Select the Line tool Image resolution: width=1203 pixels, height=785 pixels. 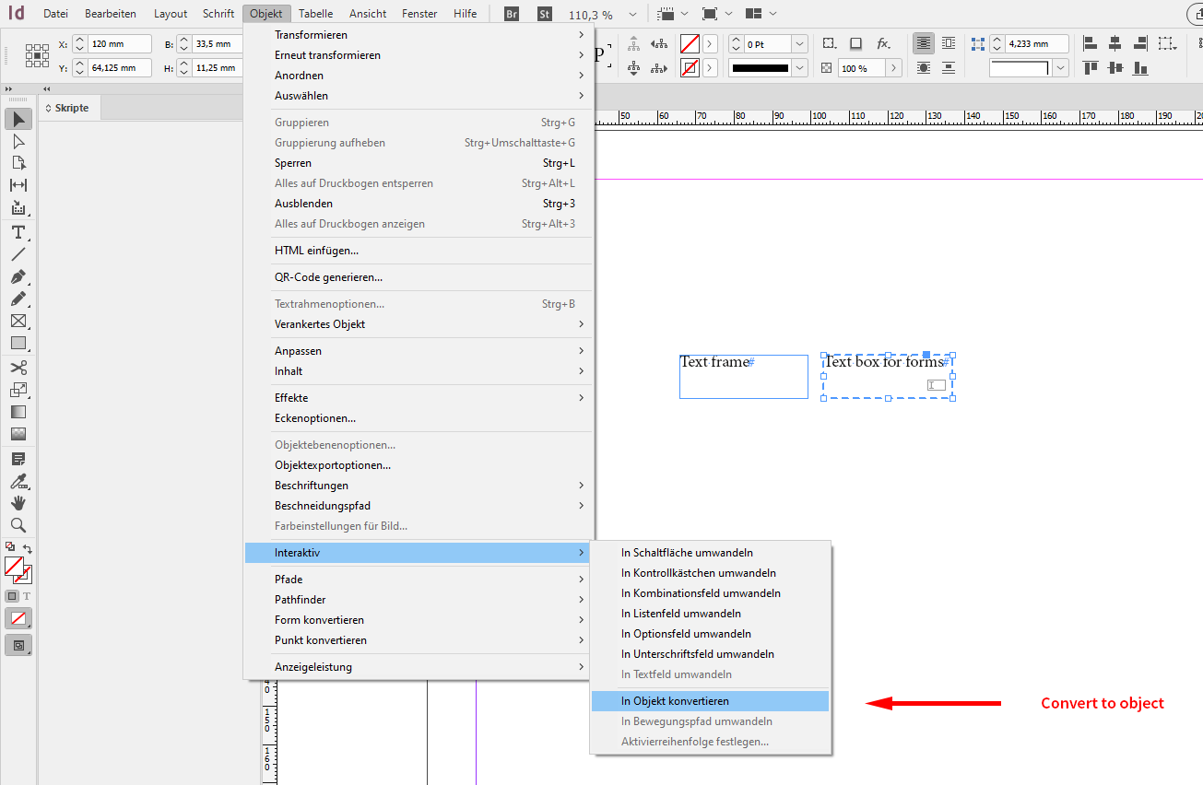[x=18, y=254]
